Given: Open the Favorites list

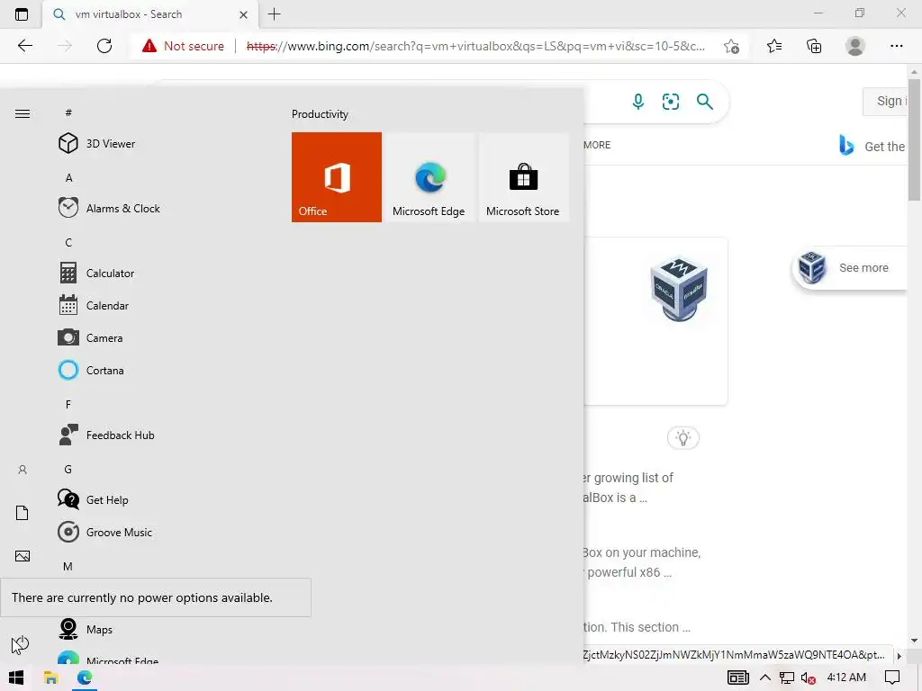Looking at the screenshot, I should click(x=774, y=46).
